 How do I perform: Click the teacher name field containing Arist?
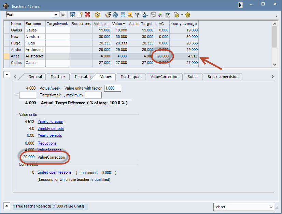pos(29,15)
